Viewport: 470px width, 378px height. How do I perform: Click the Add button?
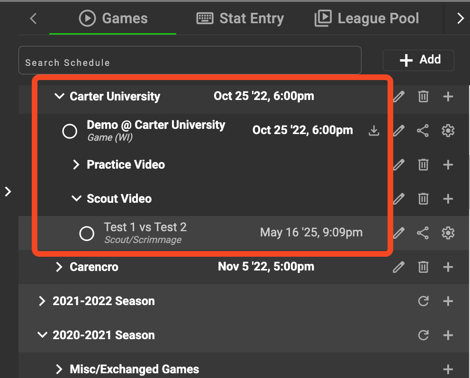(418, 60)
